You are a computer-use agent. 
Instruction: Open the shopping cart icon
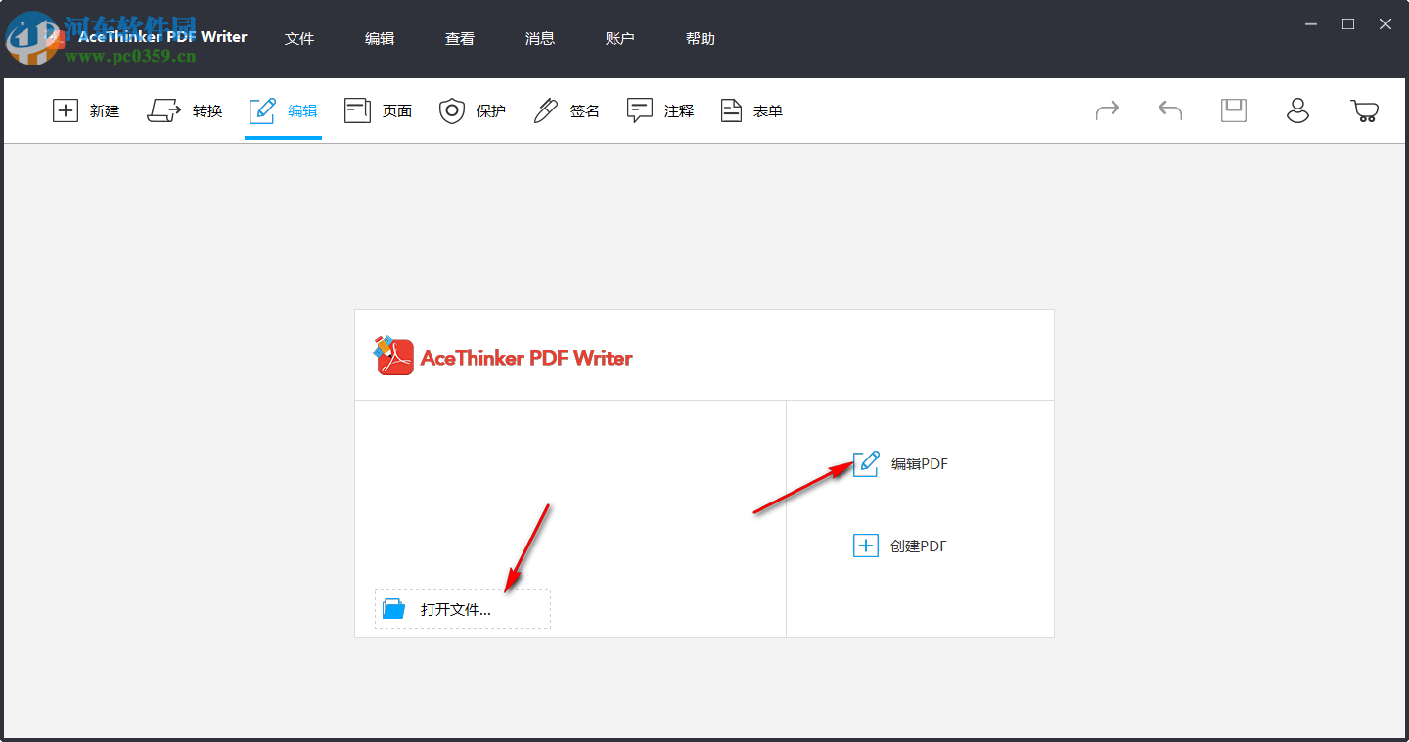[1365, 110]
